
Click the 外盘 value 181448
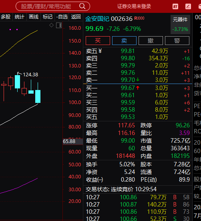[x=125, y=156]
